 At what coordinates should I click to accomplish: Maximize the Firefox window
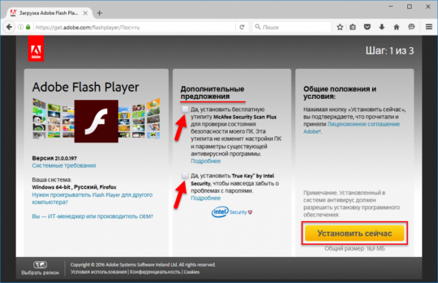tap(409, 6)
